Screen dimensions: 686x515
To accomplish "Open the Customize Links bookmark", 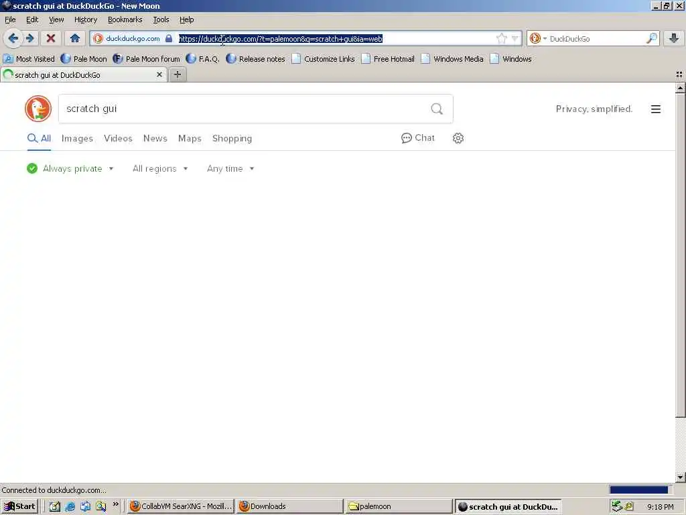I will pos(324,59).
